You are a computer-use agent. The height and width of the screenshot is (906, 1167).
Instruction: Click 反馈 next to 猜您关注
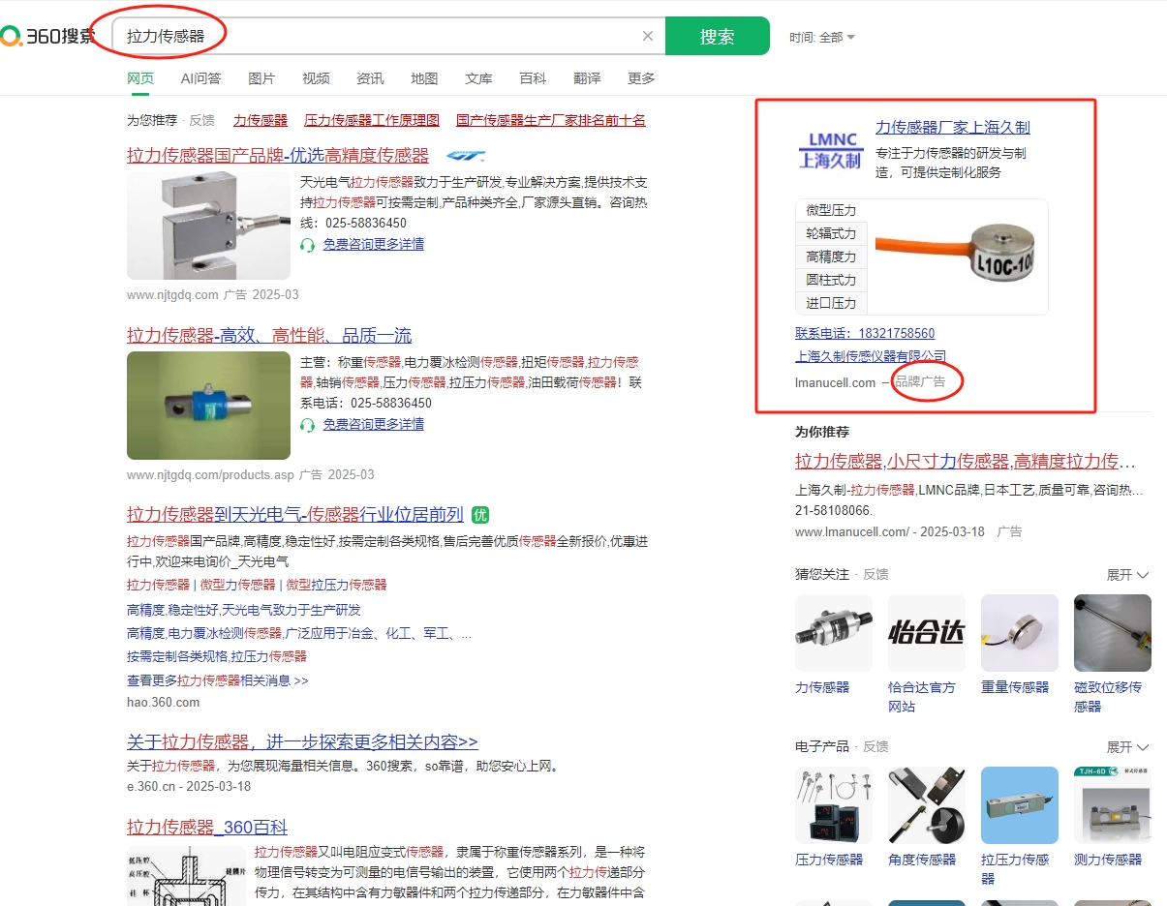pyautogui.click(x=875, y=574)
